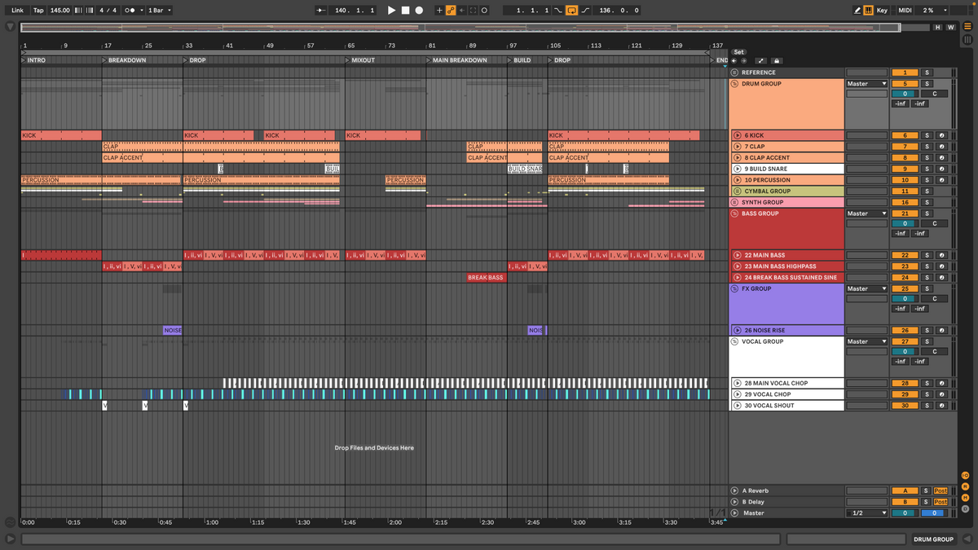The height and width of the screenshot is (550, 978).
Task: Toggle Post on the A Reverb return
Action: point(941,491)
